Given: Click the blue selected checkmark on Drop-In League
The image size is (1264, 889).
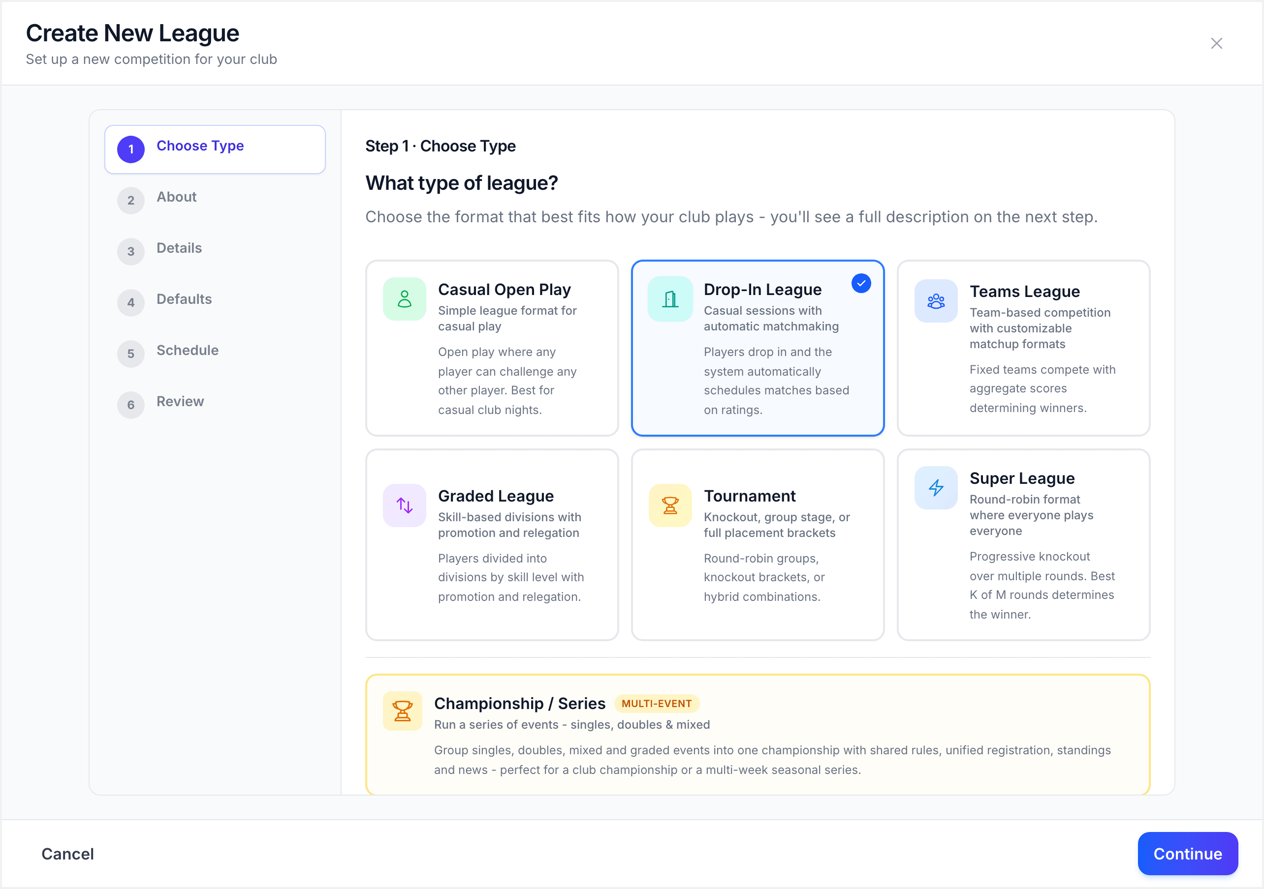Looking at the screenshot, I should (861, 283).
